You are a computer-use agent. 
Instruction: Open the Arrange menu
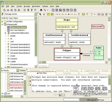coord(27,6)
